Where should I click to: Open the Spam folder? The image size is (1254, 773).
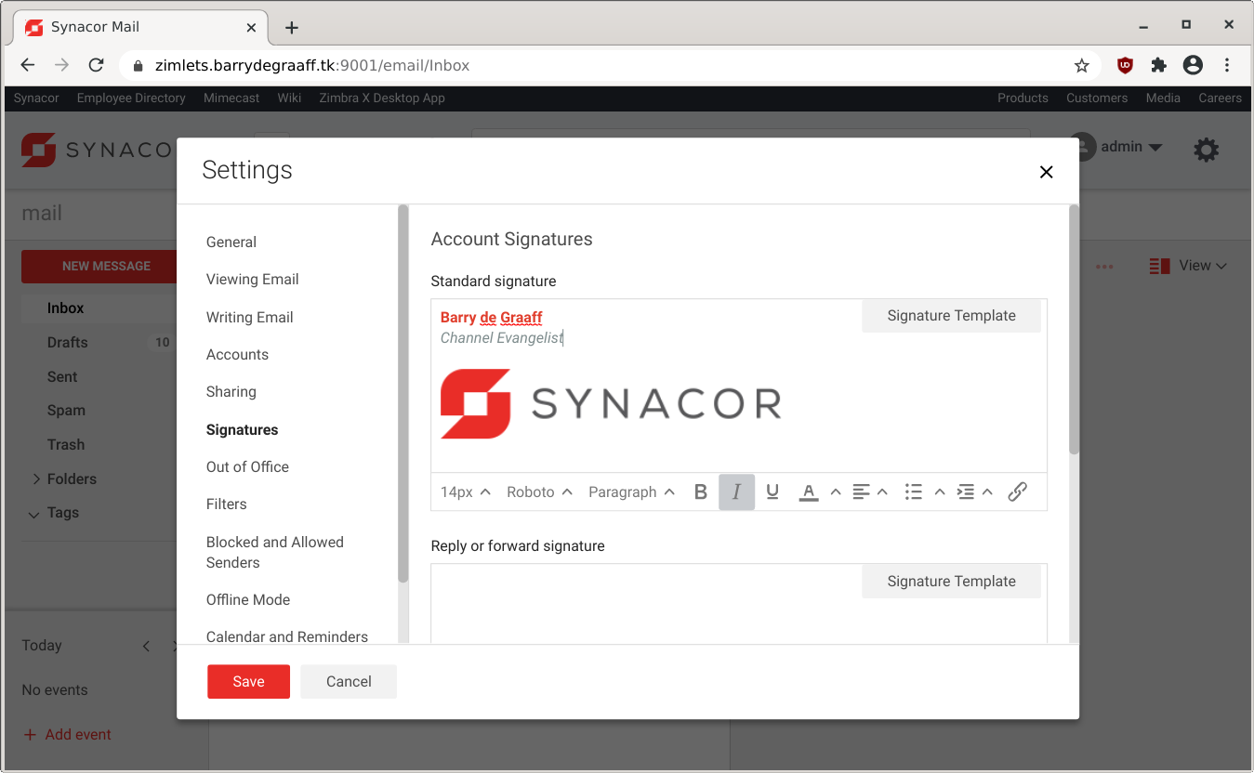pyautogui.click(x=66, y=411)
